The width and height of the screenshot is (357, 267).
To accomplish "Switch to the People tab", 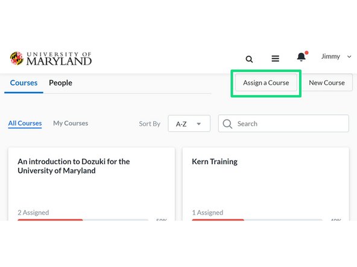I will [x=60, y=83].
